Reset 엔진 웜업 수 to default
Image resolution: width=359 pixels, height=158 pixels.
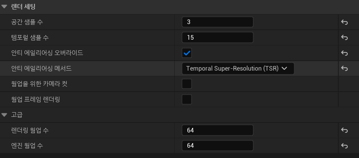(x=344, y=146)
